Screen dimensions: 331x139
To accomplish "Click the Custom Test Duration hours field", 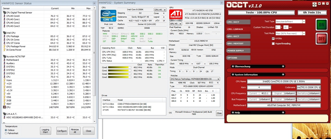I will [x=278, y=27].
